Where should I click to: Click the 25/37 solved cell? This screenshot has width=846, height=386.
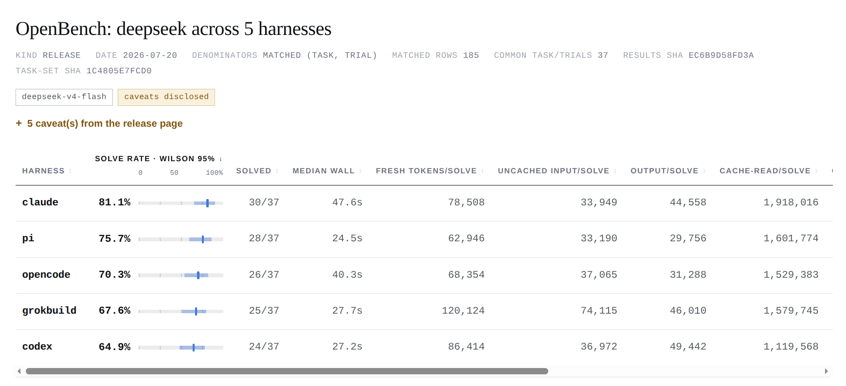tap(264, 311)
